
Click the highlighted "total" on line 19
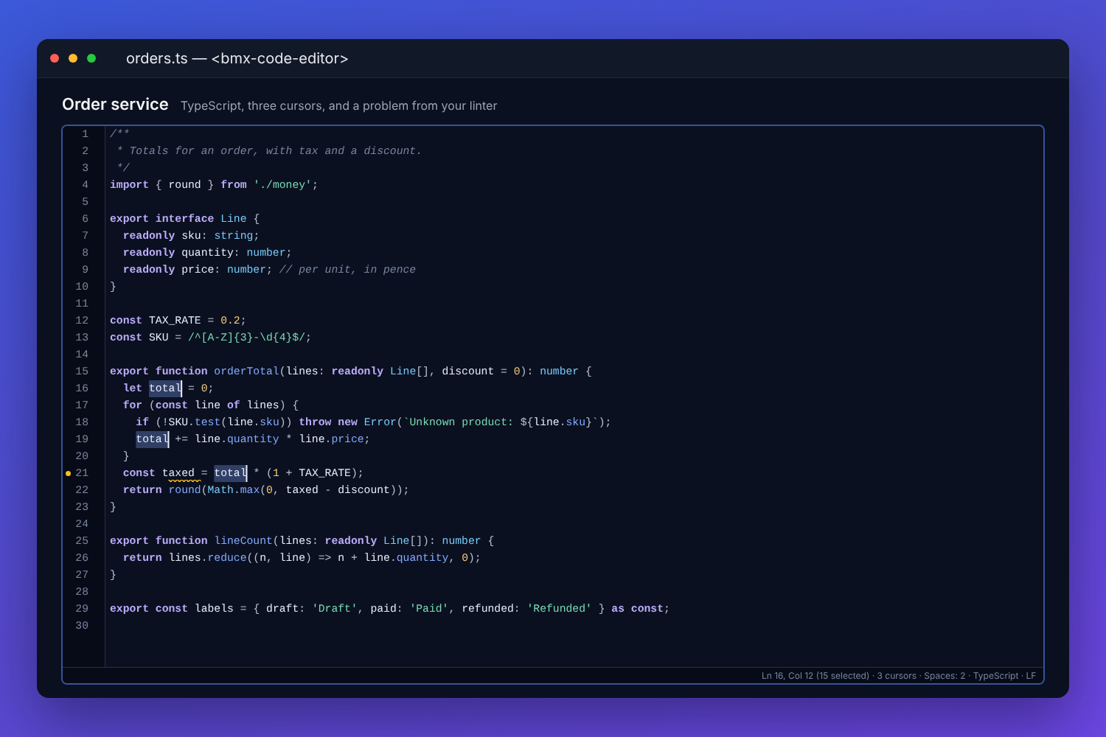click(152, 439)
